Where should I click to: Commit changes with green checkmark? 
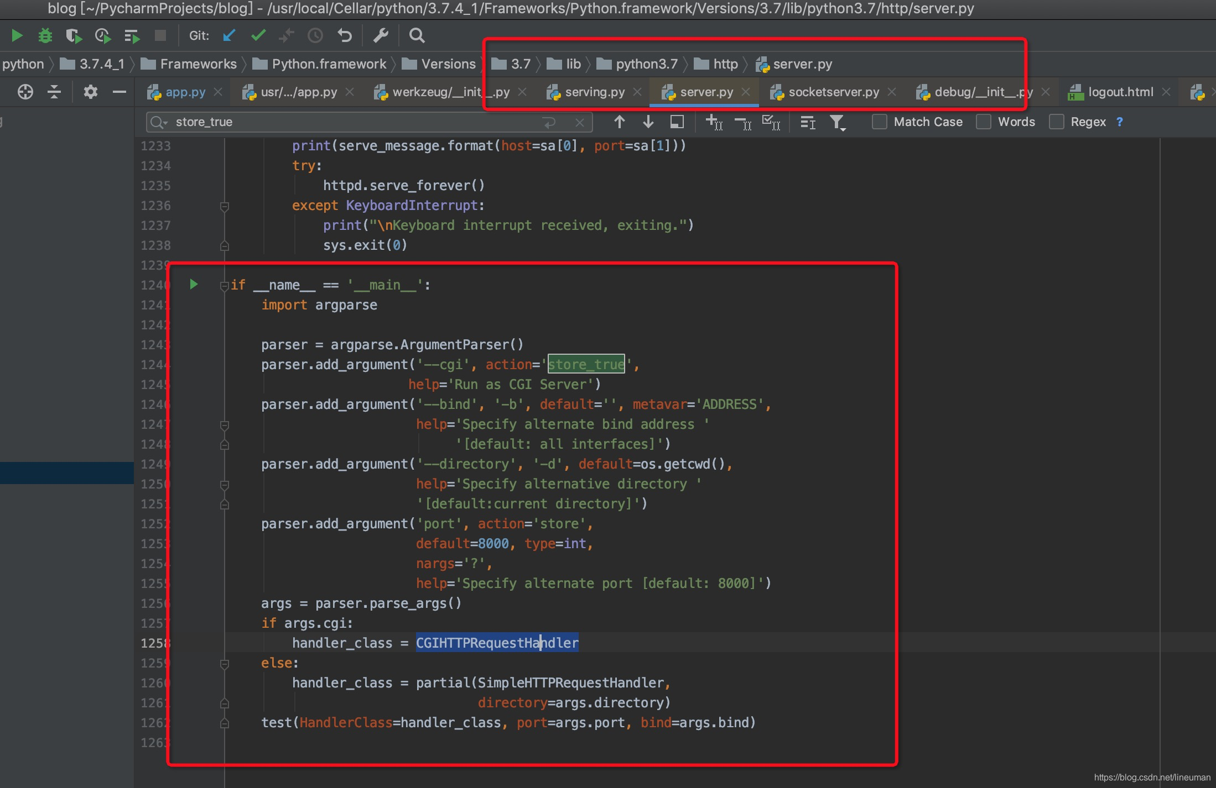[258, 36]
